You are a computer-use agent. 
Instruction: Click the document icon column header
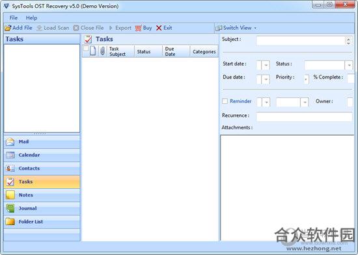click(x=93, y=51)
